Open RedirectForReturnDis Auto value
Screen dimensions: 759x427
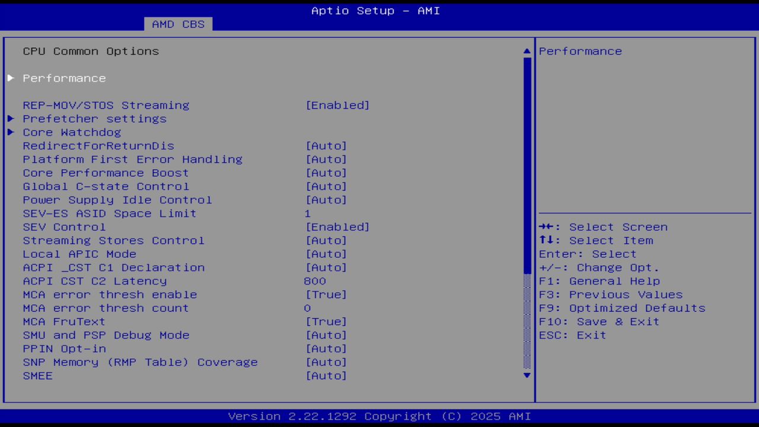click(326, 146)
